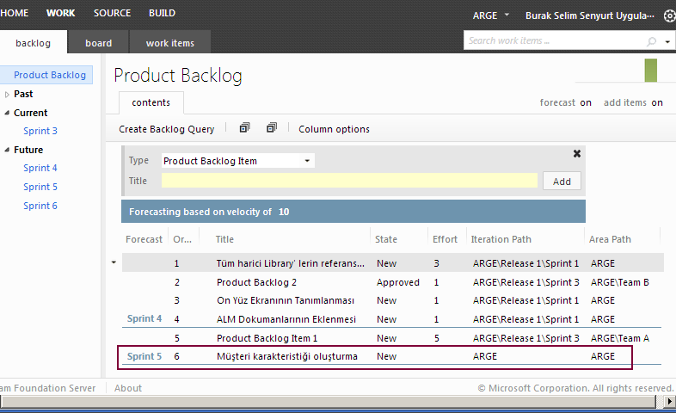Click the Add button

click(562, 182)
